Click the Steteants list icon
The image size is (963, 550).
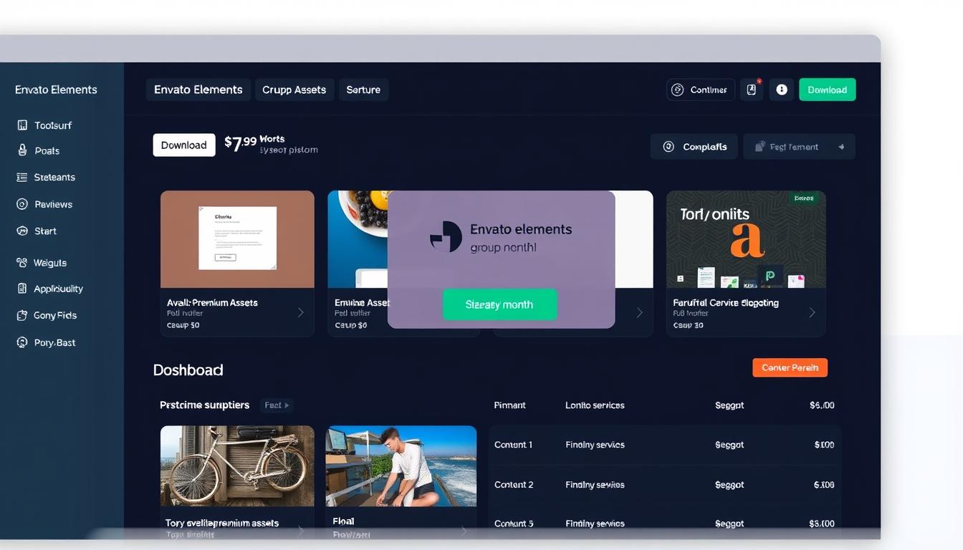(x=22, y=177)
